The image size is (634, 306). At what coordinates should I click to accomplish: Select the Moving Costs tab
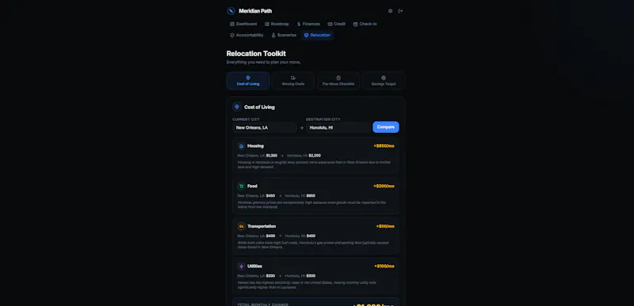click(293, 81)
